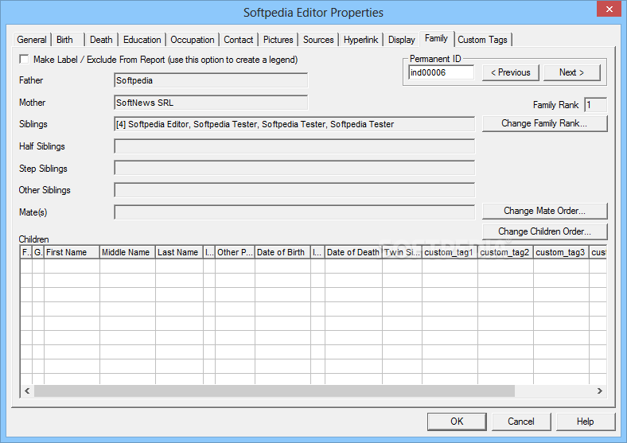
Task: Go to the Occupation tab
Action: tap(193, 40)
